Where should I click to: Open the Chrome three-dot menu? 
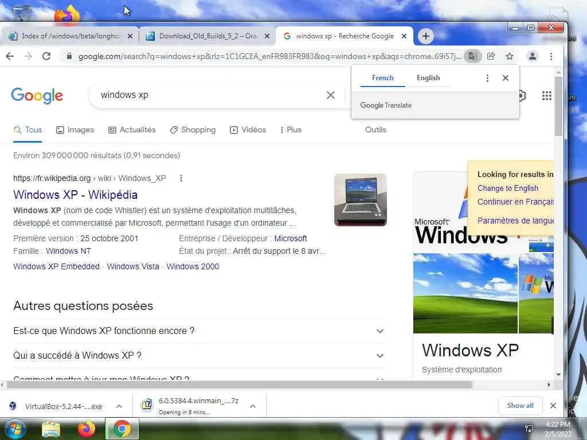[x=551, y=57]
